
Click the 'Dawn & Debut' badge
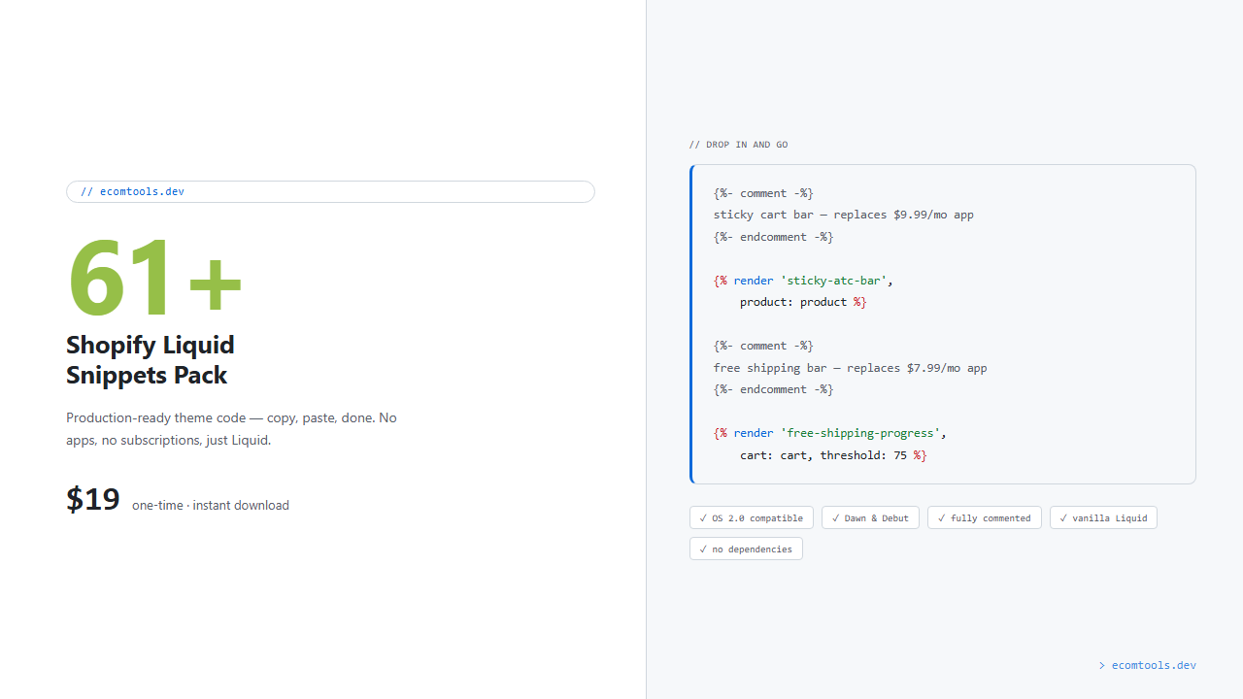[870, 517]
